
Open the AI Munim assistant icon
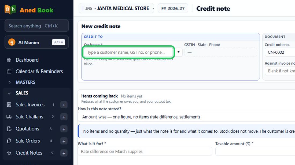(x=12, y=42)
